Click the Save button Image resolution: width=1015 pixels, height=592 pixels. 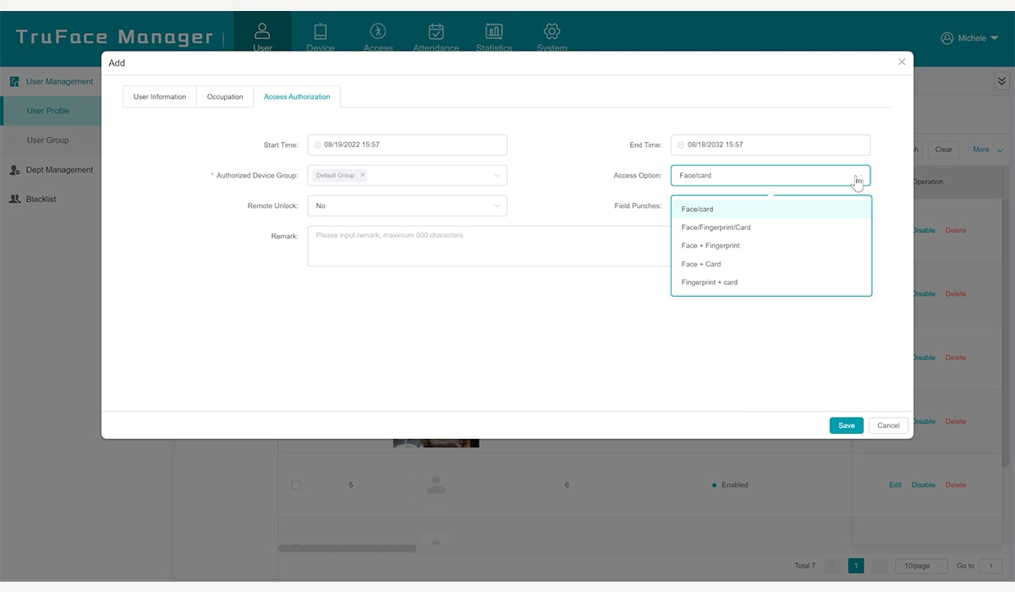[x=846, y=425]
